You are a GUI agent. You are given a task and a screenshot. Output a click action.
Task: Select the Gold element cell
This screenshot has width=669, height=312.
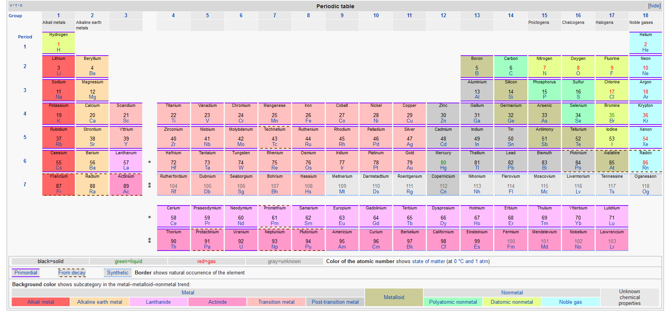click(x=409, y=161)
